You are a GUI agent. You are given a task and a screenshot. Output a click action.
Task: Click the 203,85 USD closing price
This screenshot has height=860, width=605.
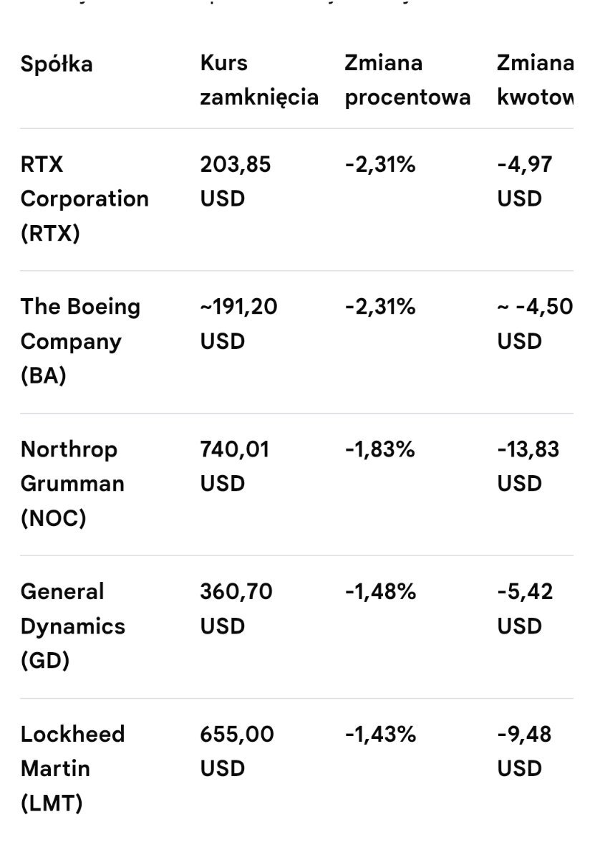(236, 181)
